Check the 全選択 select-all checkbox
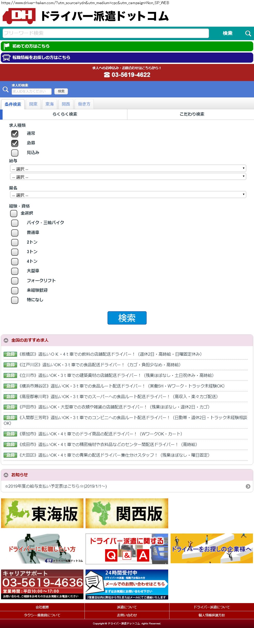The height and width of the screenshot is (628, 254). [x=14, y=213]
